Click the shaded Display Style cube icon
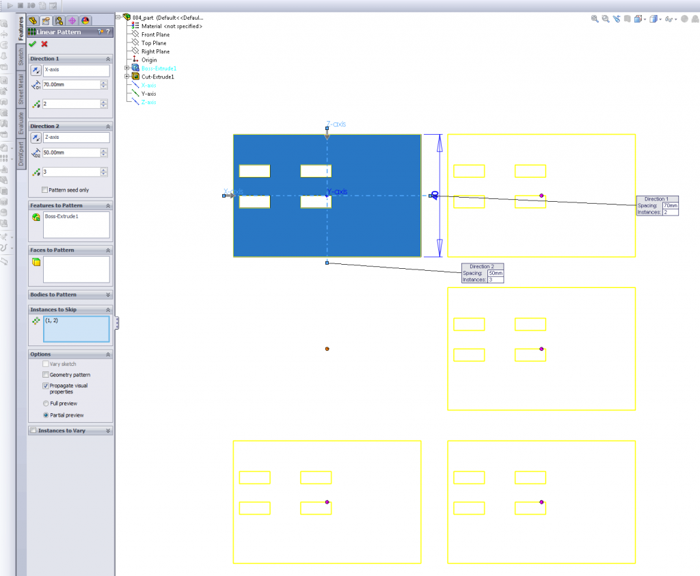The width and height of the screenshot is (700, 576). [654, 19]
